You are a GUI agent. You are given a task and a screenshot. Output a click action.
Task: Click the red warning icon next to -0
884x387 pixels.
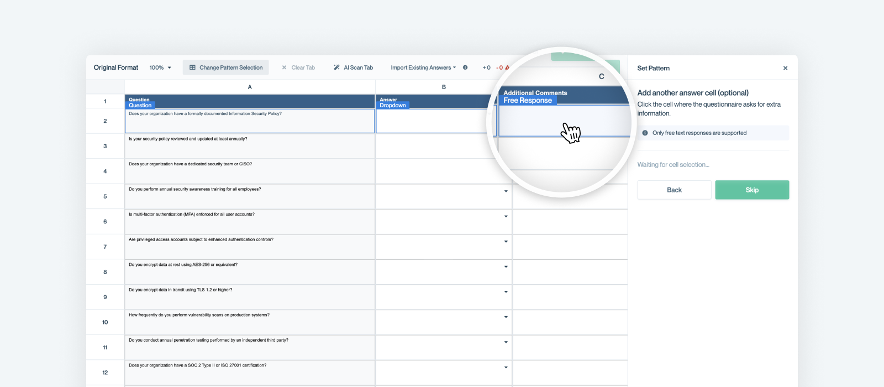point(507,67)
